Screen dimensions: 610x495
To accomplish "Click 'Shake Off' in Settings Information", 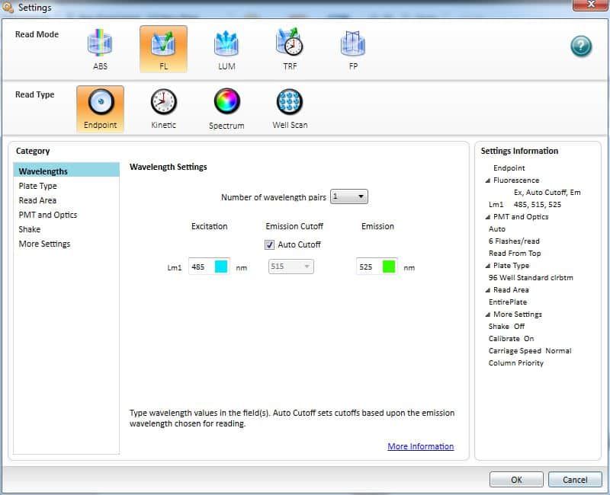I will click(506, 327).
